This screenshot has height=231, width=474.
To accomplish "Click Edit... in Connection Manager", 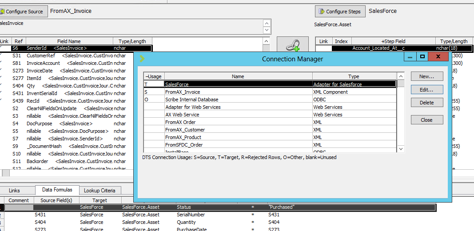I will [x=427, y=90].
